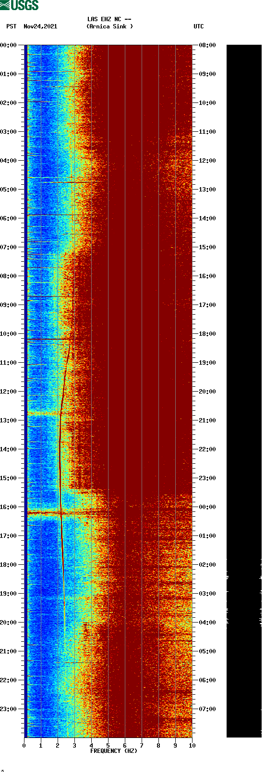Viewport: 265px width, 776px height.
Task: Click the 'UTC' timezone label
Action: pyautogui.click(x=199, y=26)
